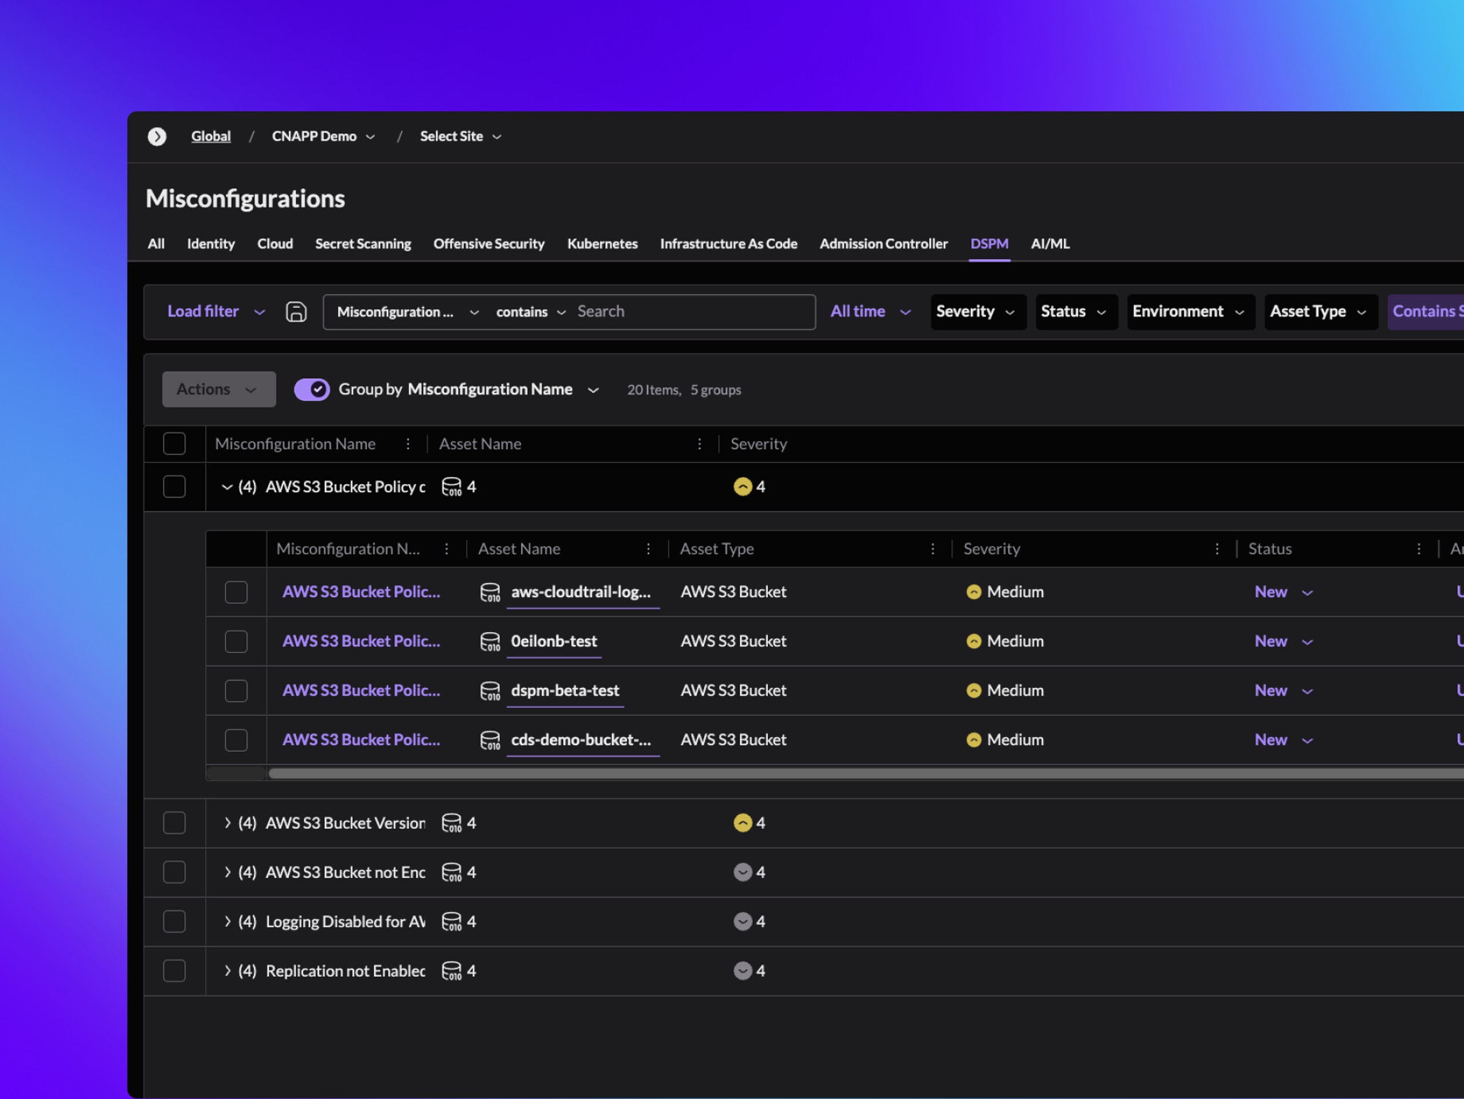Viewport: 1464px width, 1099px height.
Task: Click bucket icon beside 0eilonb-test asset
Action: point(490,642)
